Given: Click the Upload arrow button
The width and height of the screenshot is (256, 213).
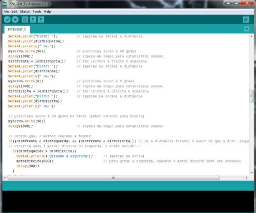Looking at the screenshot, I should point(15,20).
